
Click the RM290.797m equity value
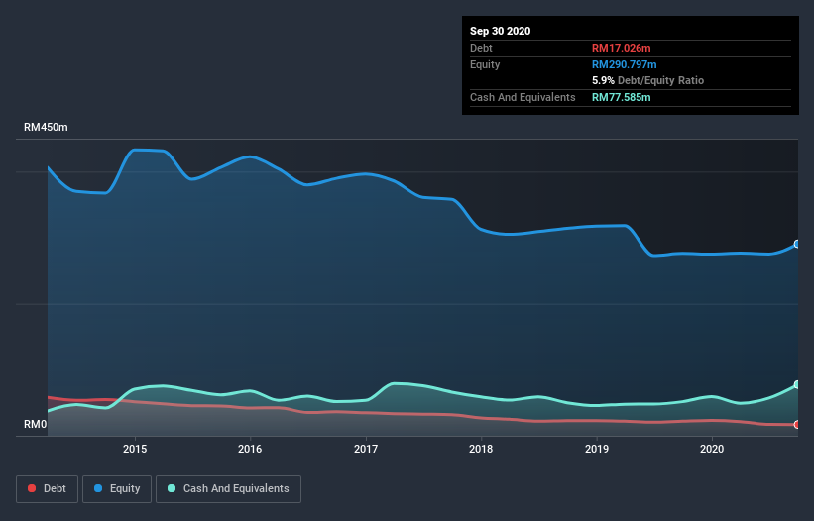625,64
